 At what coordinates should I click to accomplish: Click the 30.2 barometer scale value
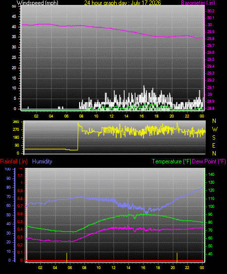point(211,11)
